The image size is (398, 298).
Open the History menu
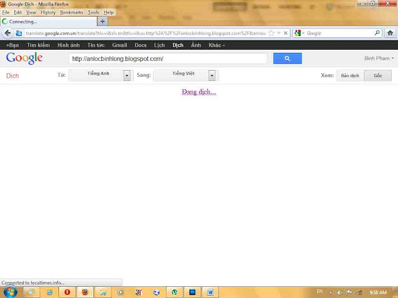pyautogui.click(x=48, y=12)
